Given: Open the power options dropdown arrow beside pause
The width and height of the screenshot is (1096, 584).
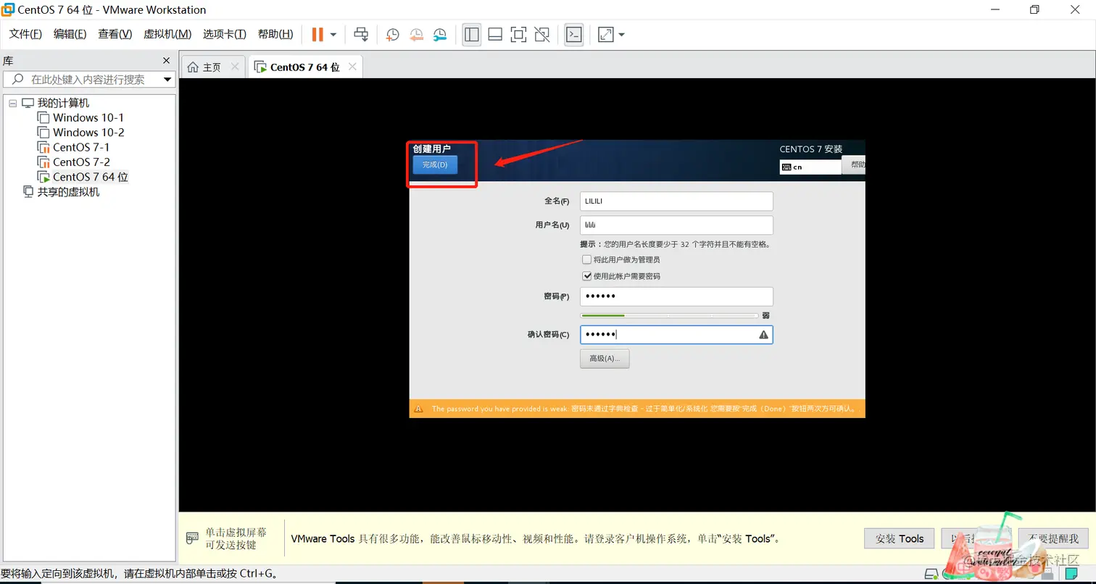Looking at the screenshot, I should (x=333, y=34).
